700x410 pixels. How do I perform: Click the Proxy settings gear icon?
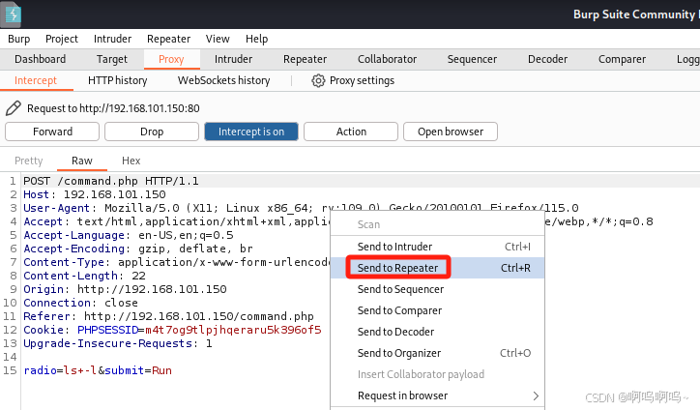point(318,81)
